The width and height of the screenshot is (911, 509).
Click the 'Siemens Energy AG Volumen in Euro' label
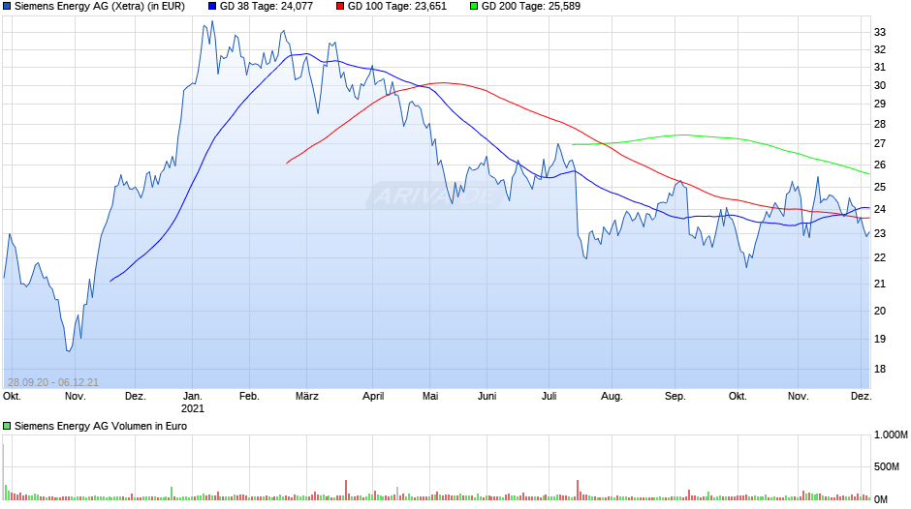(x=101, y=426)
